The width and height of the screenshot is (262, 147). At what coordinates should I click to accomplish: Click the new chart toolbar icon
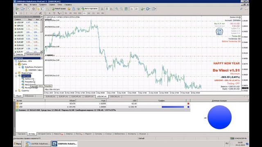[17, 9]
